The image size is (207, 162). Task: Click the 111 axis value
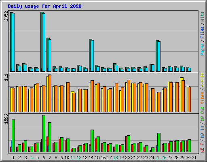6,77
